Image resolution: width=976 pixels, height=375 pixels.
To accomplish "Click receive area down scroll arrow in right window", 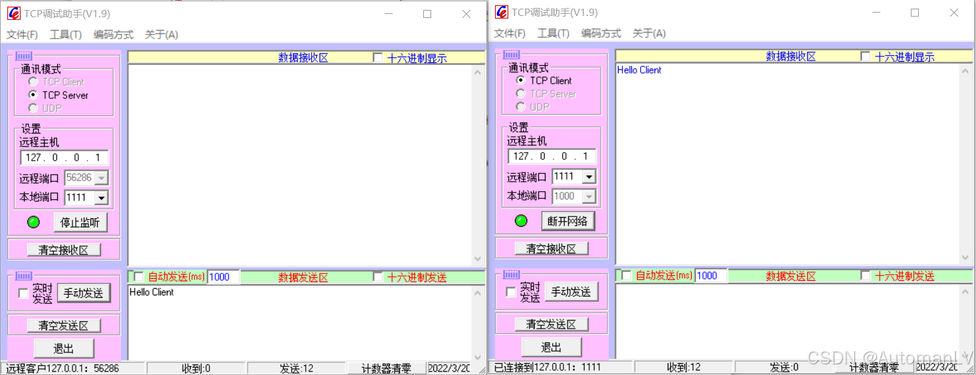I will 966,258.
